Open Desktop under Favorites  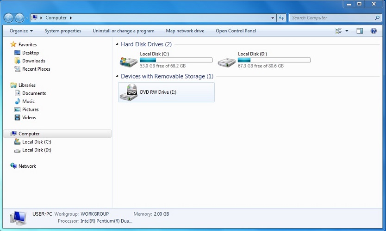(x=31, y=53)
